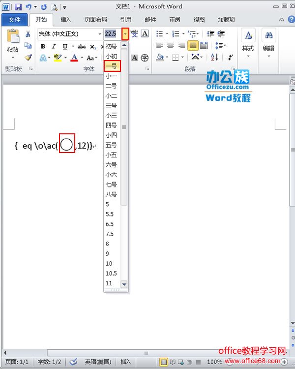The width and height of the screenshot is (295, 369).
Task: Cut selection with the scissors icon
Action: pos(28,34)
